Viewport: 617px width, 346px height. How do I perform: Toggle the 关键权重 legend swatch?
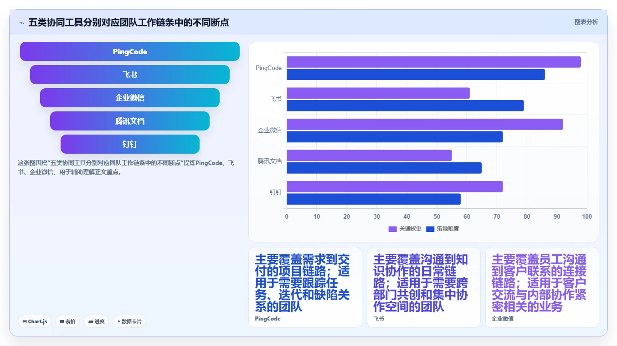[x=392, y=229]
